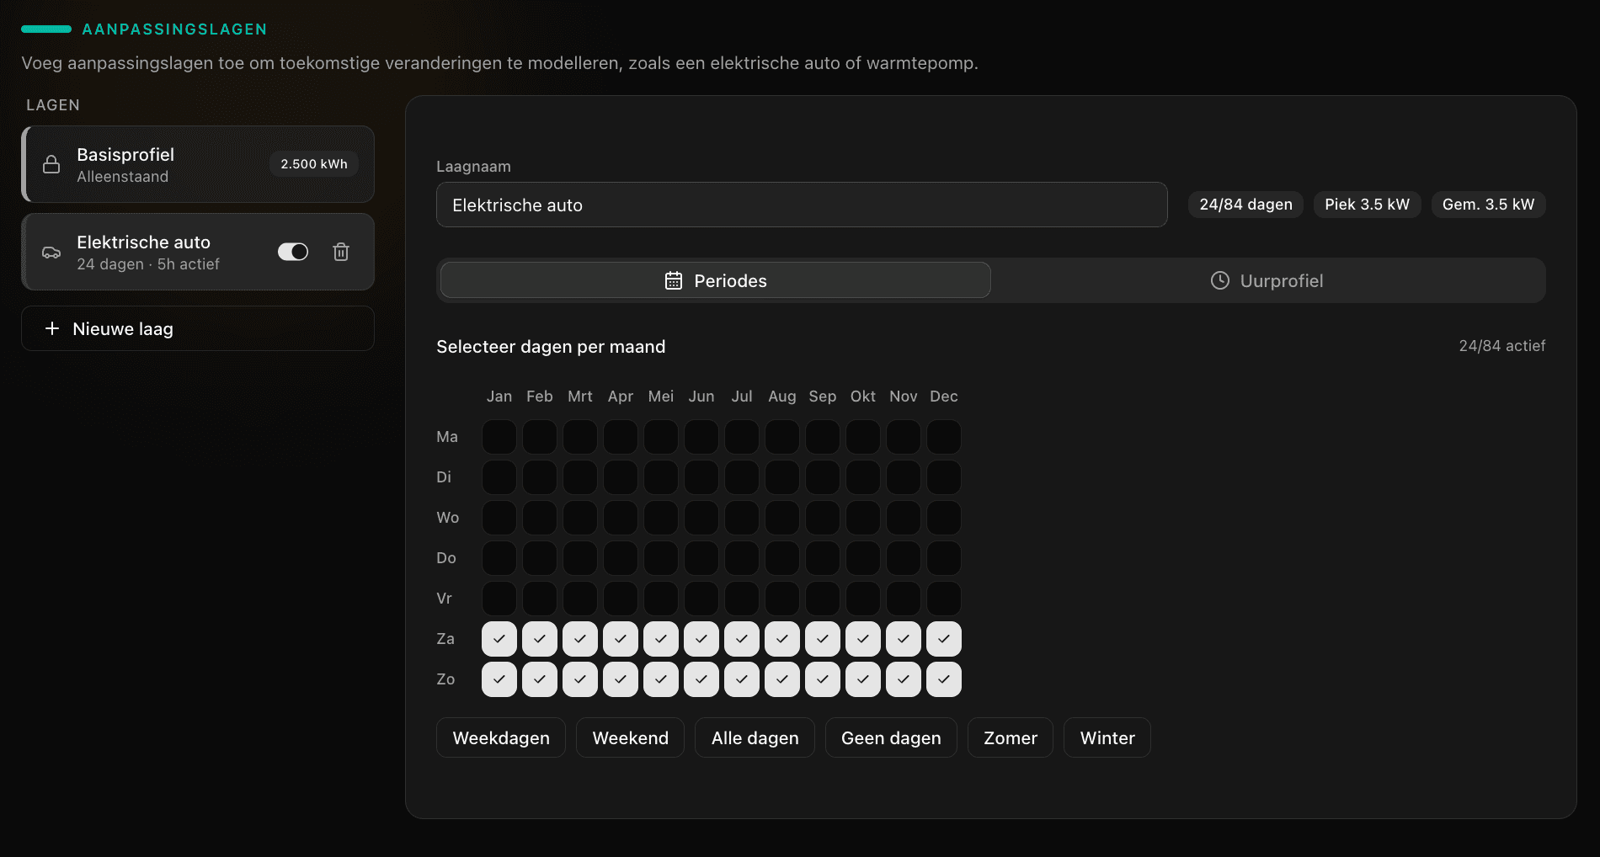Apply the Zomer preset
The image size is (1600, 857).
(1010, 737)
